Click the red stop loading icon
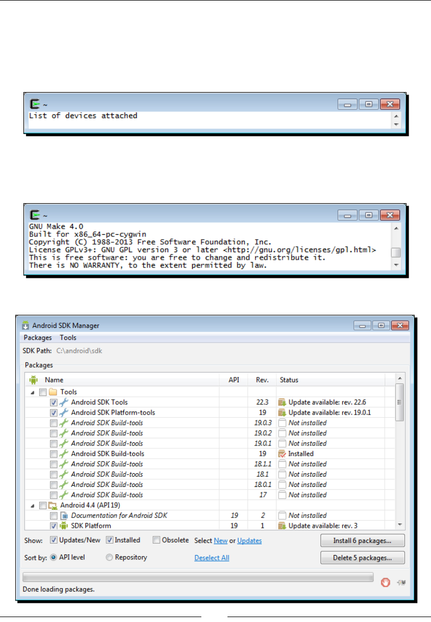 point(385,582)
